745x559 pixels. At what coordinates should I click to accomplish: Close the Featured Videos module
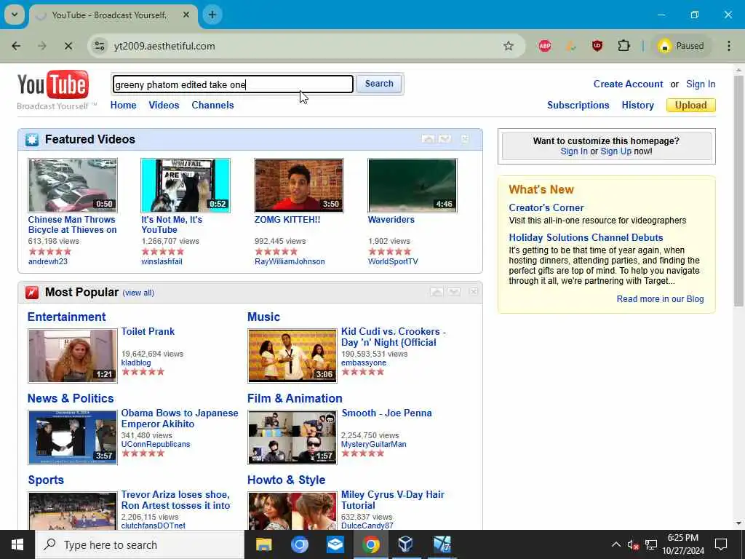(x=465, y=139)
